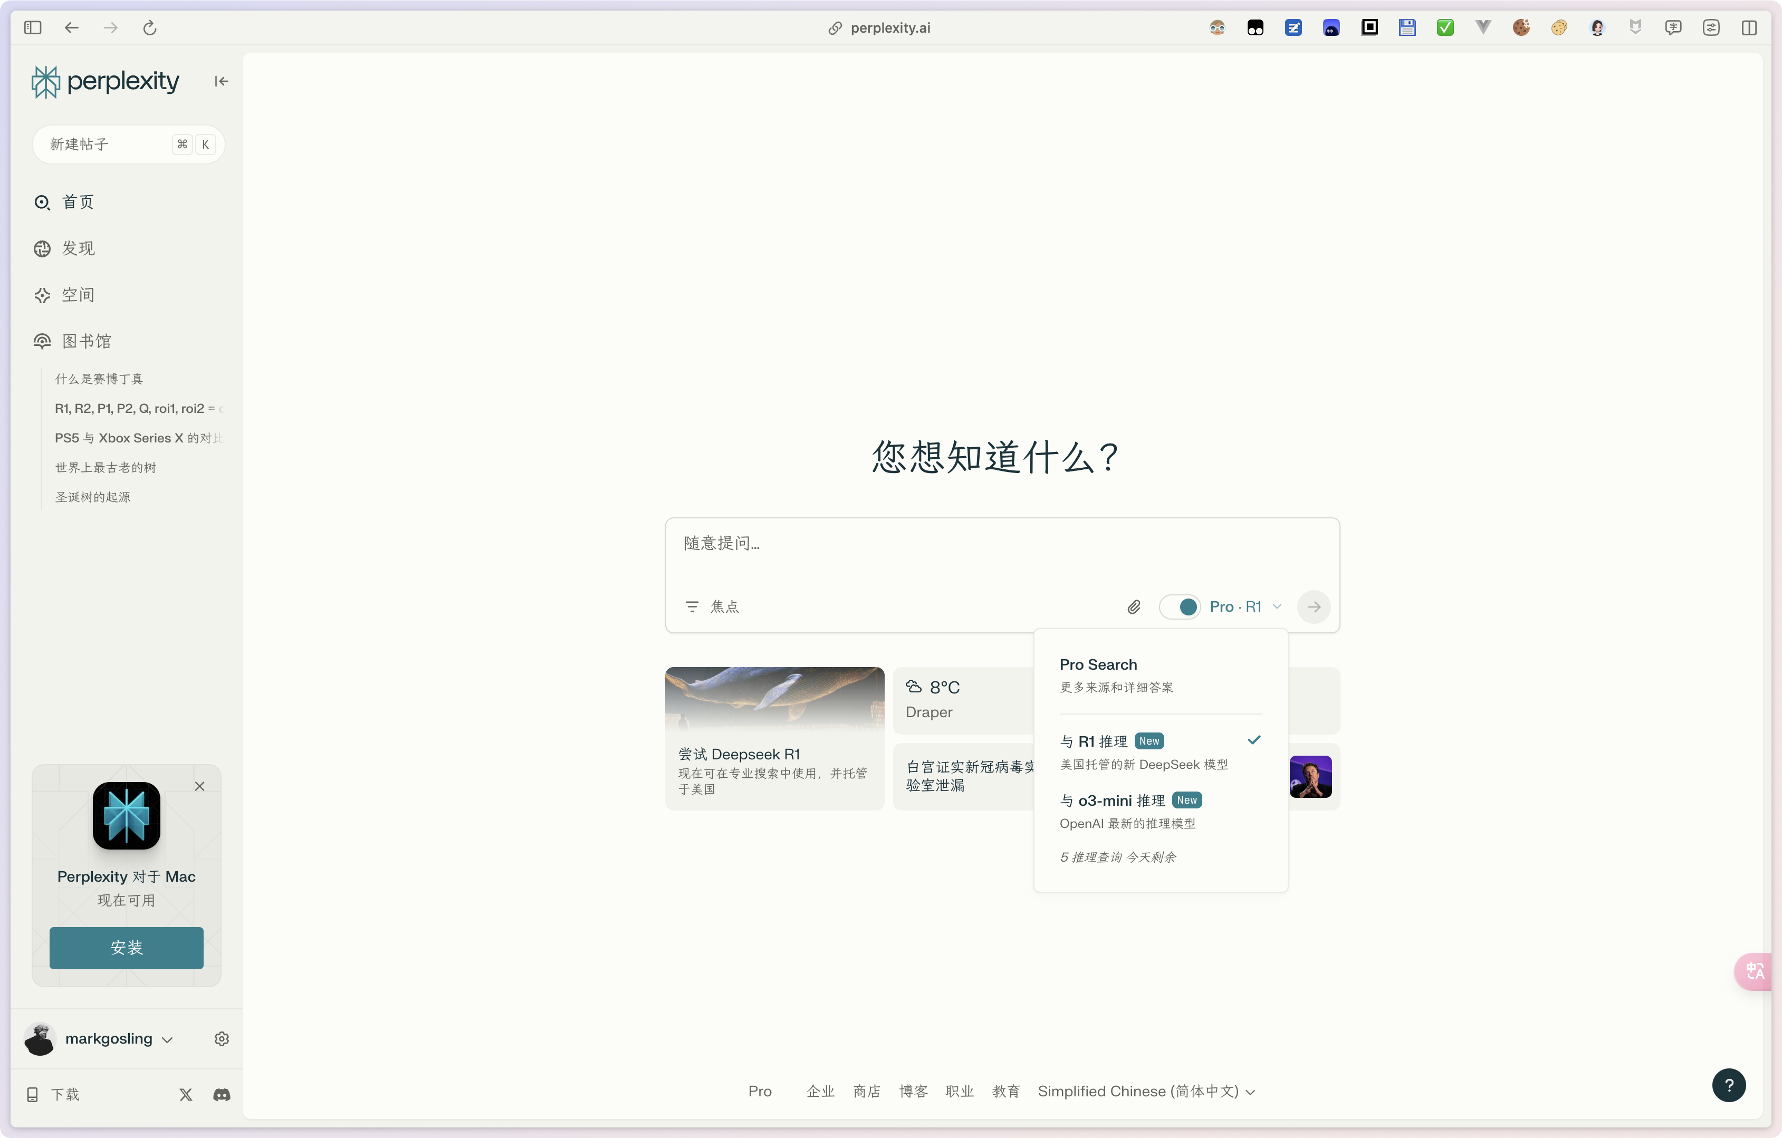Open the Simplified Chinese language dropdown
1782x1138 pixels.
[x=1146, y=1092]
